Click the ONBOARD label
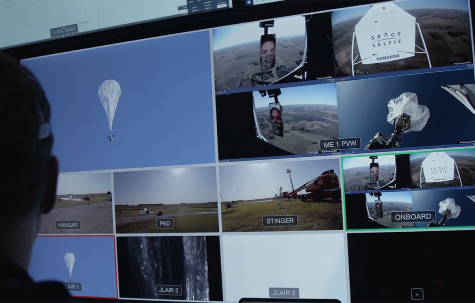Screen dimensions: 475x303 coord(413,217)
